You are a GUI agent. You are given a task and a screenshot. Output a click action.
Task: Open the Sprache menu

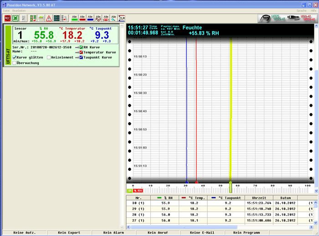coord(301,10)
